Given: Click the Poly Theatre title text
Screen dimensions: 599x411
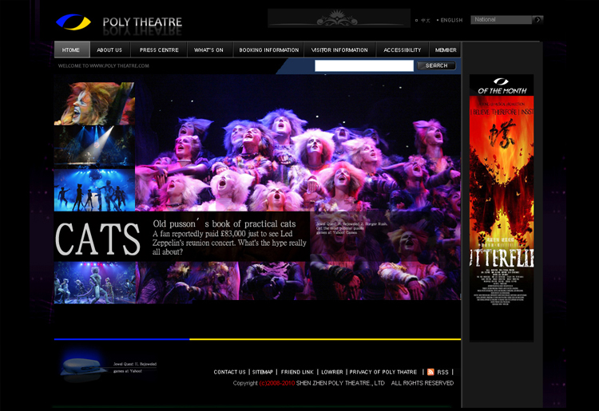Looking at the screenshot, I should click(142, 22).
